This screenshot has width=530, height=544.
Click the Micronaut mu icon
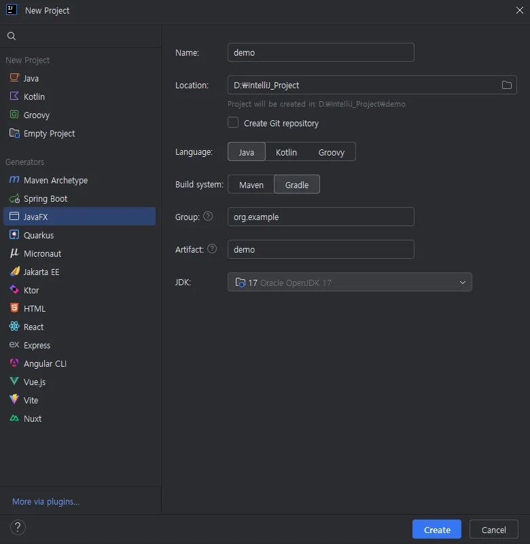point(14,253)
